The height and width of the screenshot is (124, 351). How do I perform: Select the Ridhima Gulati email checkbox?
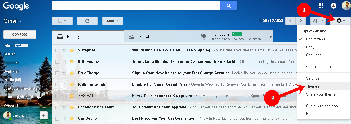coord(57,84)
